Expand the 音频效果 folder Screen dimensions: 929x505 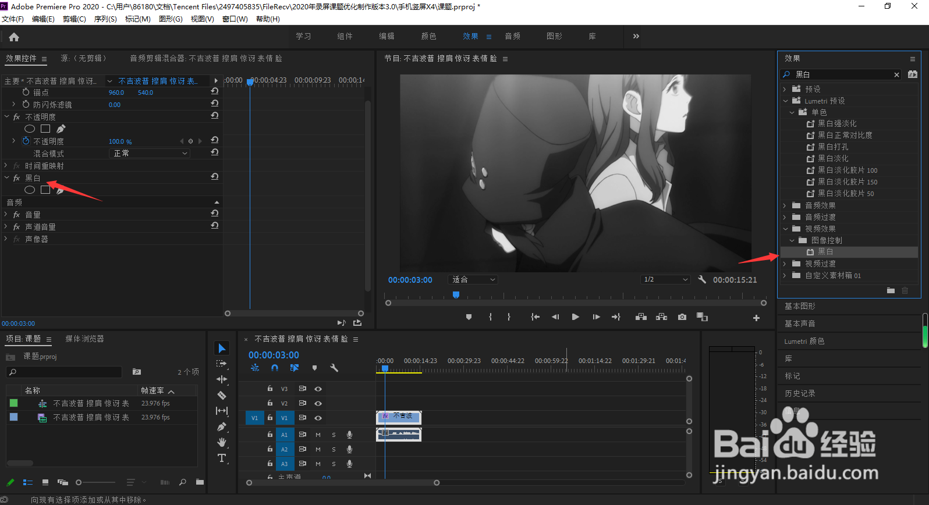[785, 205]
